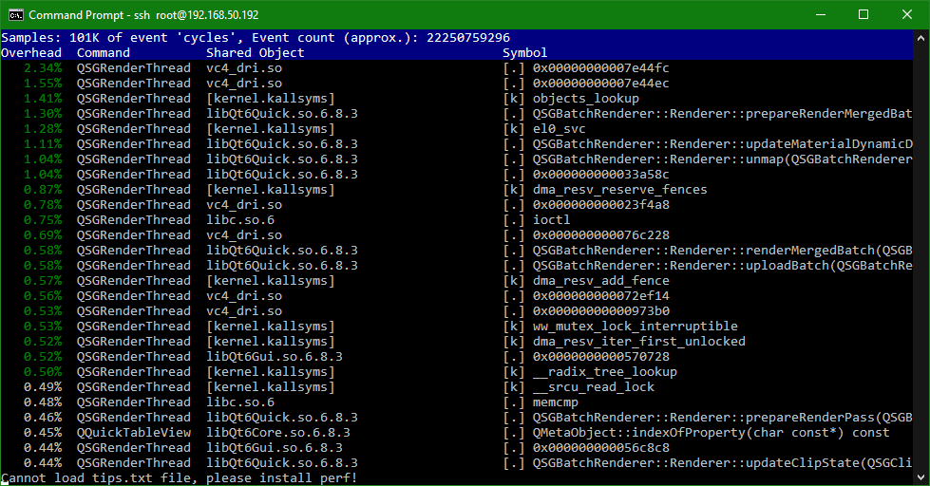Click the scrollbar up arrow
Image resolution: width=930 pixels, height=486 pixels.
tap(921, 38)
